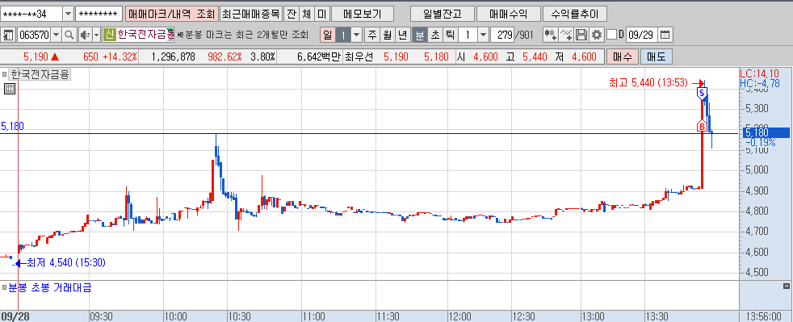The image size is (793, 322).
Task: Click the candlestick chart type icon
Action: (x=551, y=35)
